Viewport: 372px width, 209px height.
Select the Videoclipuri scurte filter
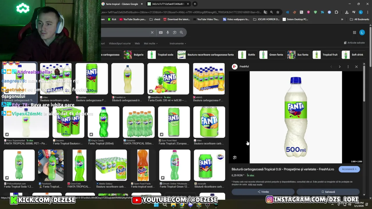click(x=120, y=44)
